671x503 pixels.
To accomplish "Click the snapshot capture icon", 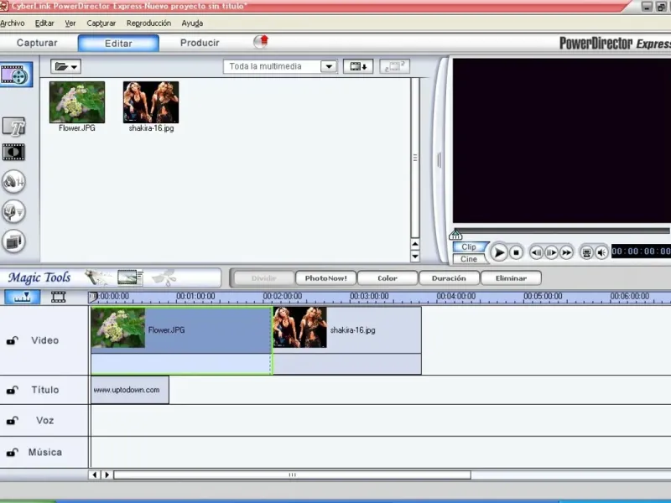I will pos(586,252).
